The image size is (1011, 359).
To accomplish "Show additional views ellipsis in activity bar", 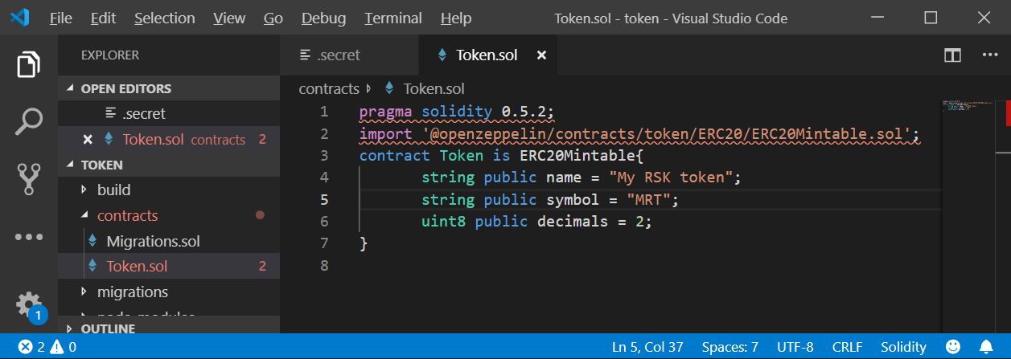I will tap(29, 237).
